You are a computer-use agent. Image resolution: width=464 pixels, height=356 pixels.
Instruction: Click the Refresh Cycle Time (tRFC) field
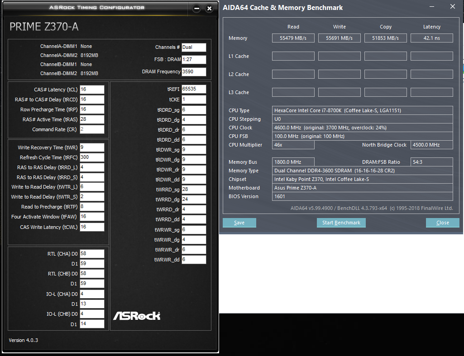click(92, 157)
